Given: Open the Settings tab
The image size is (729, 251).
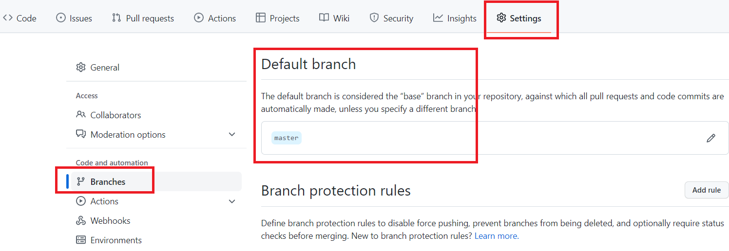Looking at the screenshot, I should 519,18.
